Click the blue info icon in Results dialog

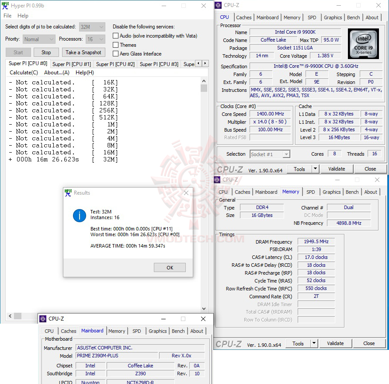[x=79, y=216]
